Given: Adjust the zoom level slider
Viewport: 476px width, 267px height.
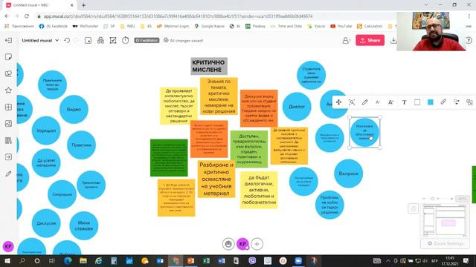Looking at the screenshot, I should point(438,199).
